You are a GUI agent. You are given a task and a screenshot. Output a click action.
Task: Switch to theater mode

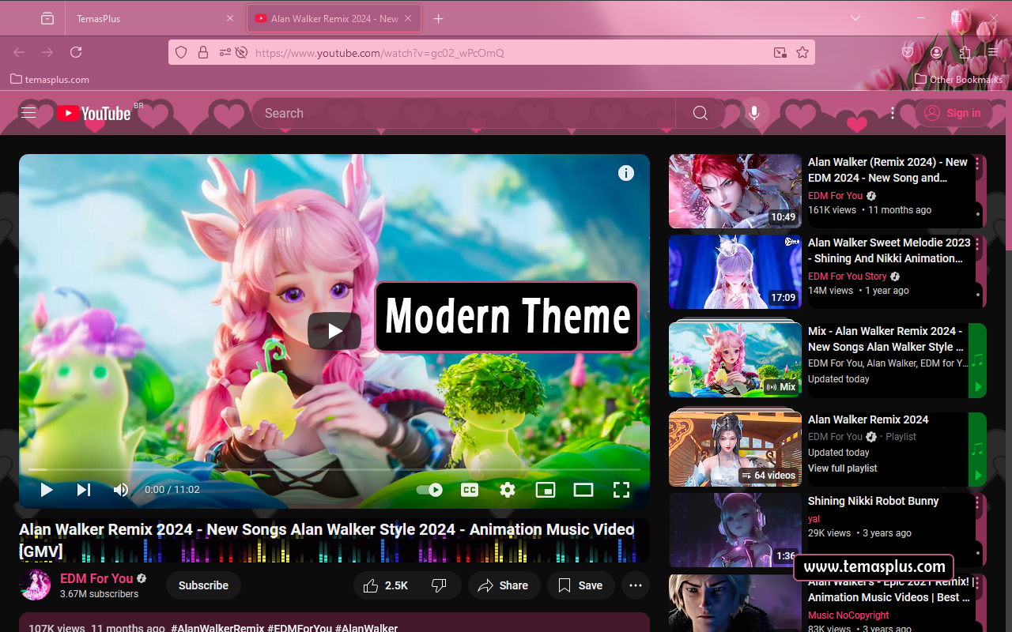(x=583, y=490)
